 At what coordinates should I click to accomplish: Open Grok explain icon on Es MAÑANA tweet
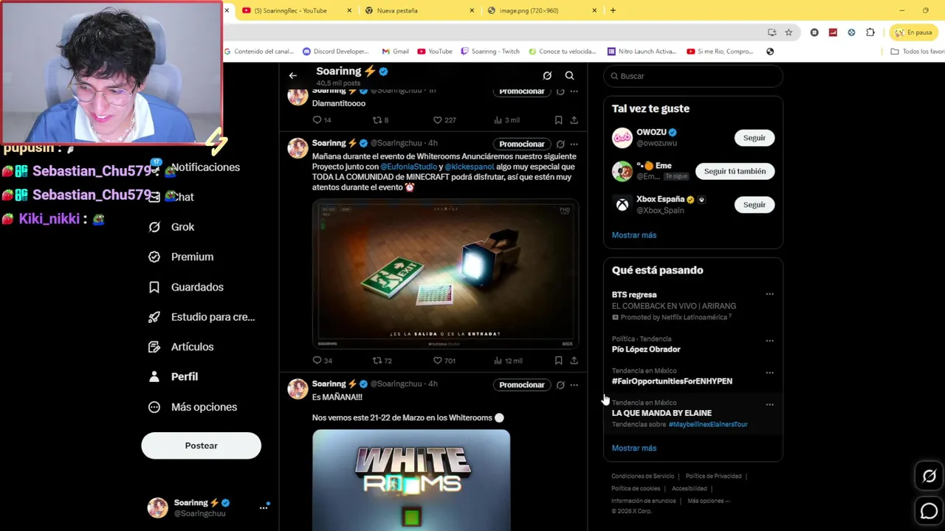[x=560, y=385]
